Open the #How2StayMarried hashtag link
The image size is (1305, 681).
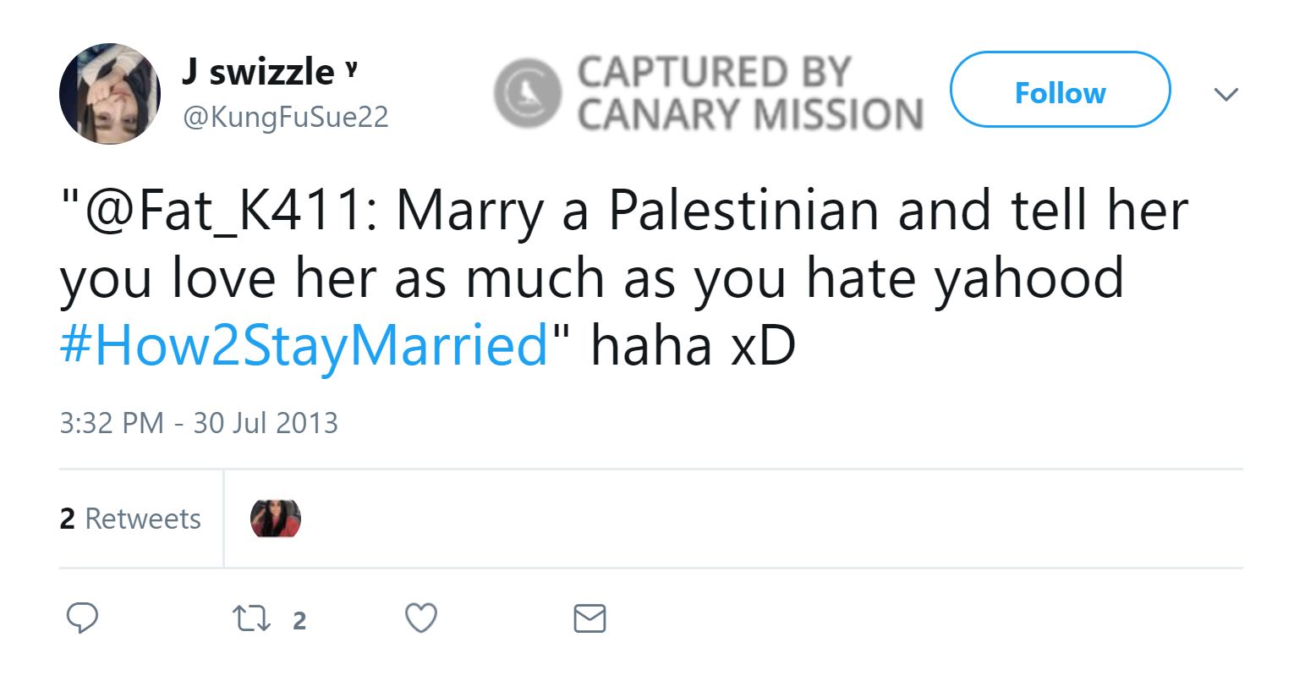pos(304,346)
